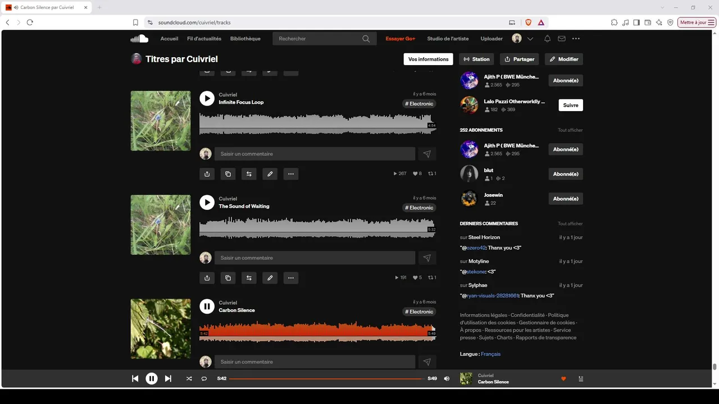Open the Mettre à jour browser menu
The image size is (719, 404).
click(x=697, y=22)
